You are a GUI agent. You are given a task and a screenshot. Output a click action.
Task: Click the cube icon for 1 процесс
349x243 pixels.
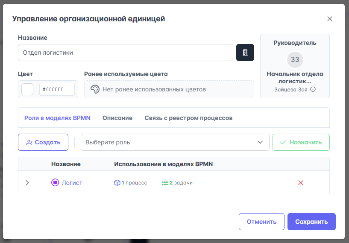(x=117, y=183)
